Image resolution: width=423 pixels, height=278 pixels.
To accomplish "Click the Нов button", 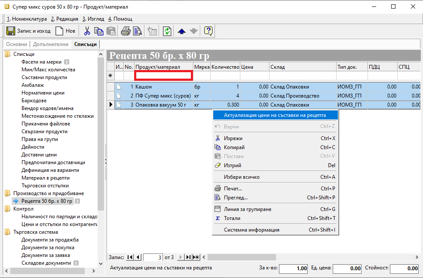I will [x=66, y=31].
